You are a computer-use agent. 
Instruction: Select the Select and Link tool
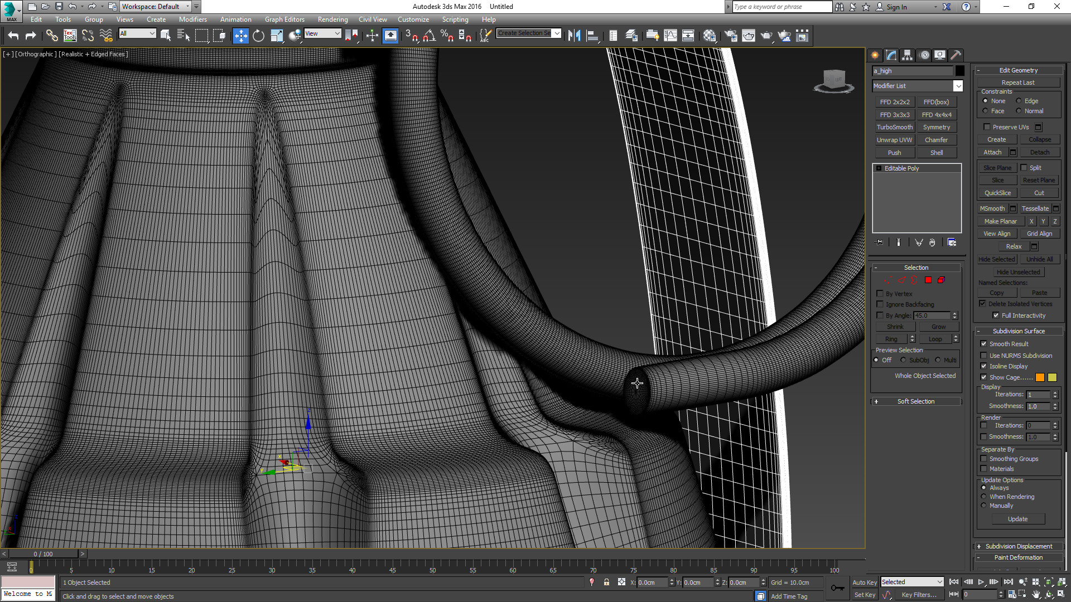pyautogui.click(x=52, y=36)
